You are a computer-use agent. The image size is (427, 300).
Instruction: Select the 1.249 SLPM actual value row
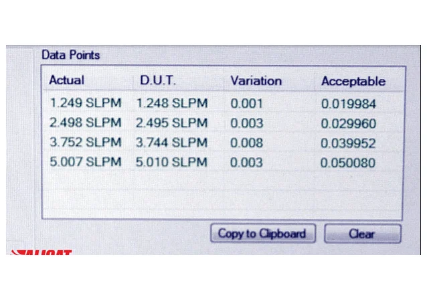[85, 103]
